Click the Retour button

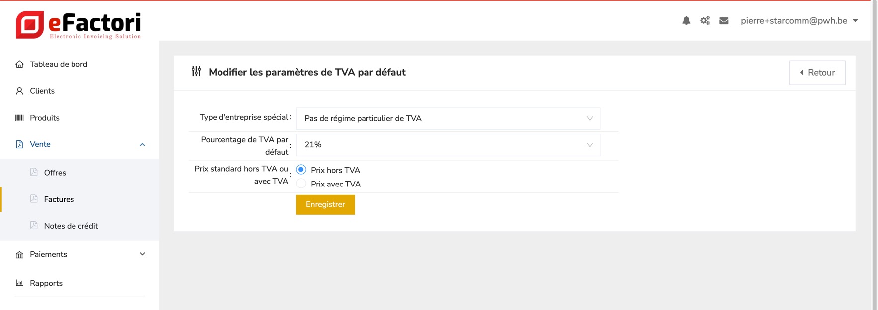[x=817, y=73]
